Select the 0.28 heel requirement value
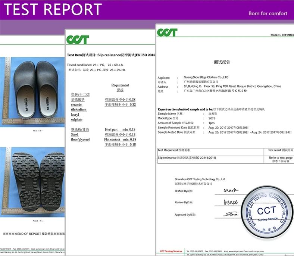Screen dimensions: 294x256 point(132,100)
